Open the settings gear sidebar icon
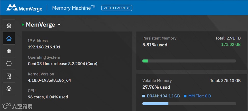Viewport: 248px width, 111px height. pos(9,89)
